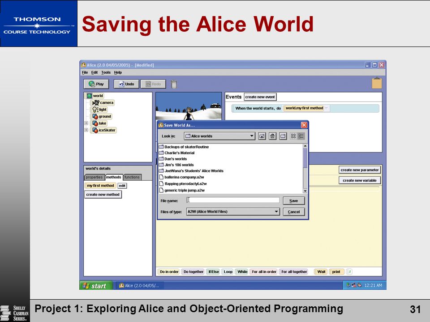The height and width of the screenshot is (322, 430).
Task: Click the If/Else tile
Action: click(x=213, y=272)
